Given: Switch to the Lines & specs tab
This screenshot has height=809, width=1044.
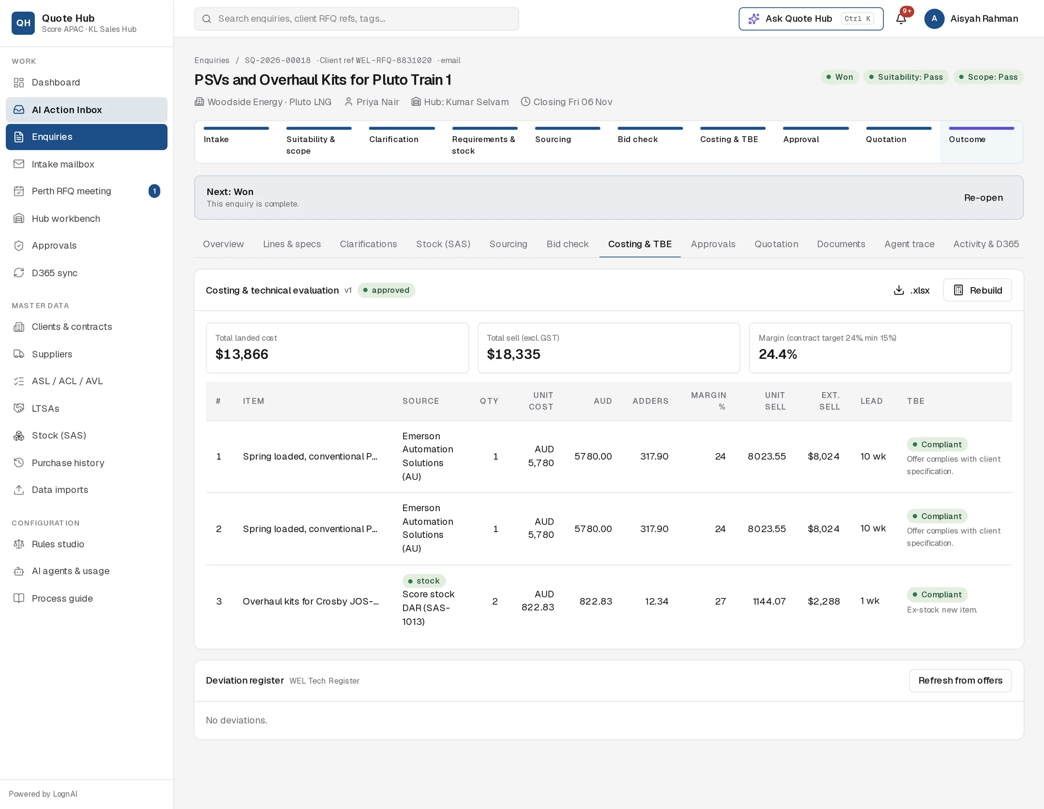Looking at the screenshot, I should (292, 244).
